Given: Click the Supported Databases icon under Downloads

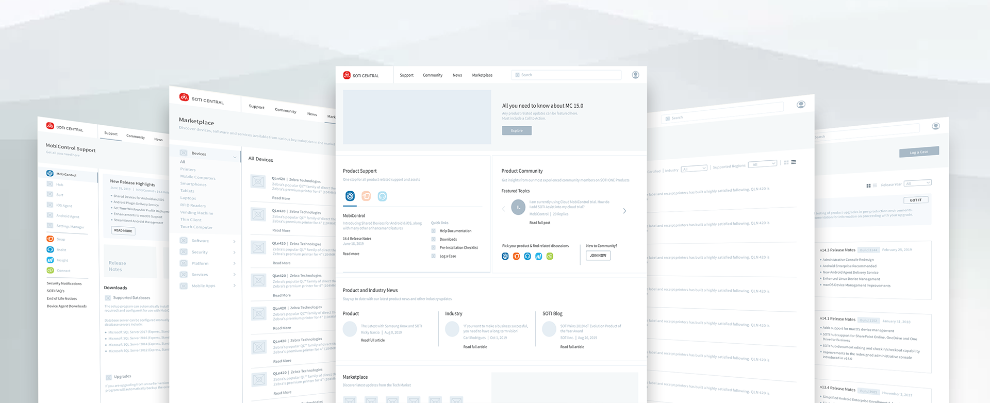Looking at the screenshot, I should pyautogui.click(x=108, y=298).
